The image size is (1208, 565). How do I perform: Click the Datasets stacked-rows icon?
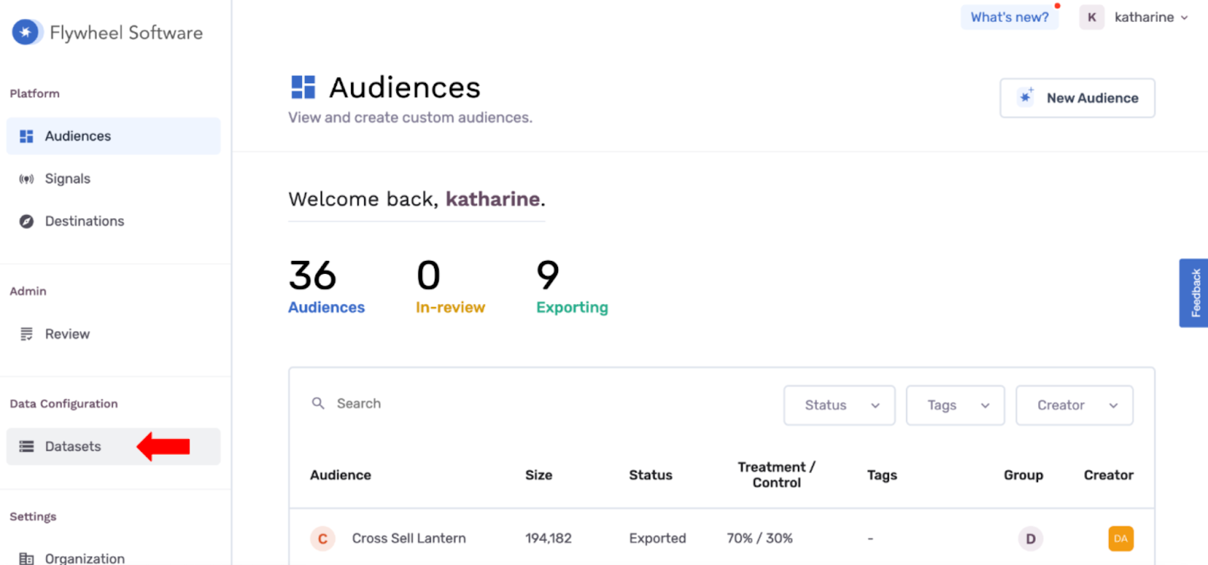(26, 447)
